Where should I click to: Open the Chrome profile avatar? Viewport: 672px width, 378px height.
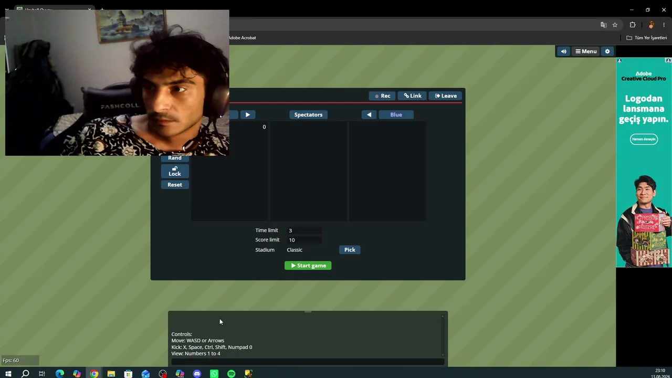click(x=651, y=25)
